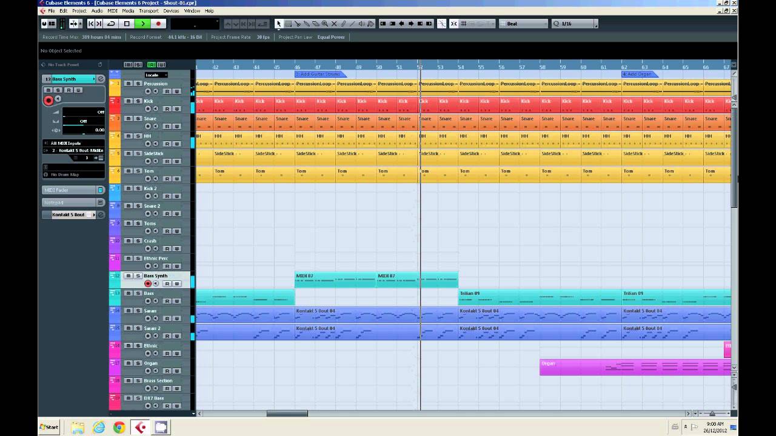Open the Devices menu
The width and height of the screenshot is (776, 436).
pos(172,11)
